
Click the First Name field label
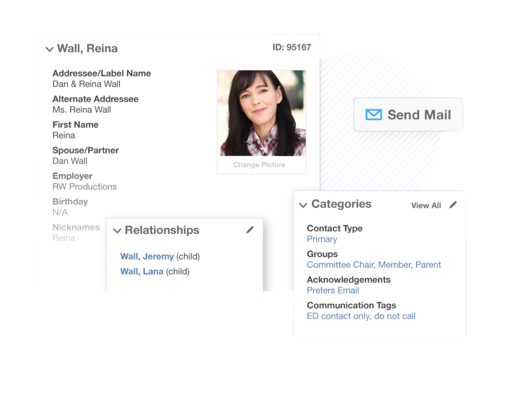tap(75, 125)
